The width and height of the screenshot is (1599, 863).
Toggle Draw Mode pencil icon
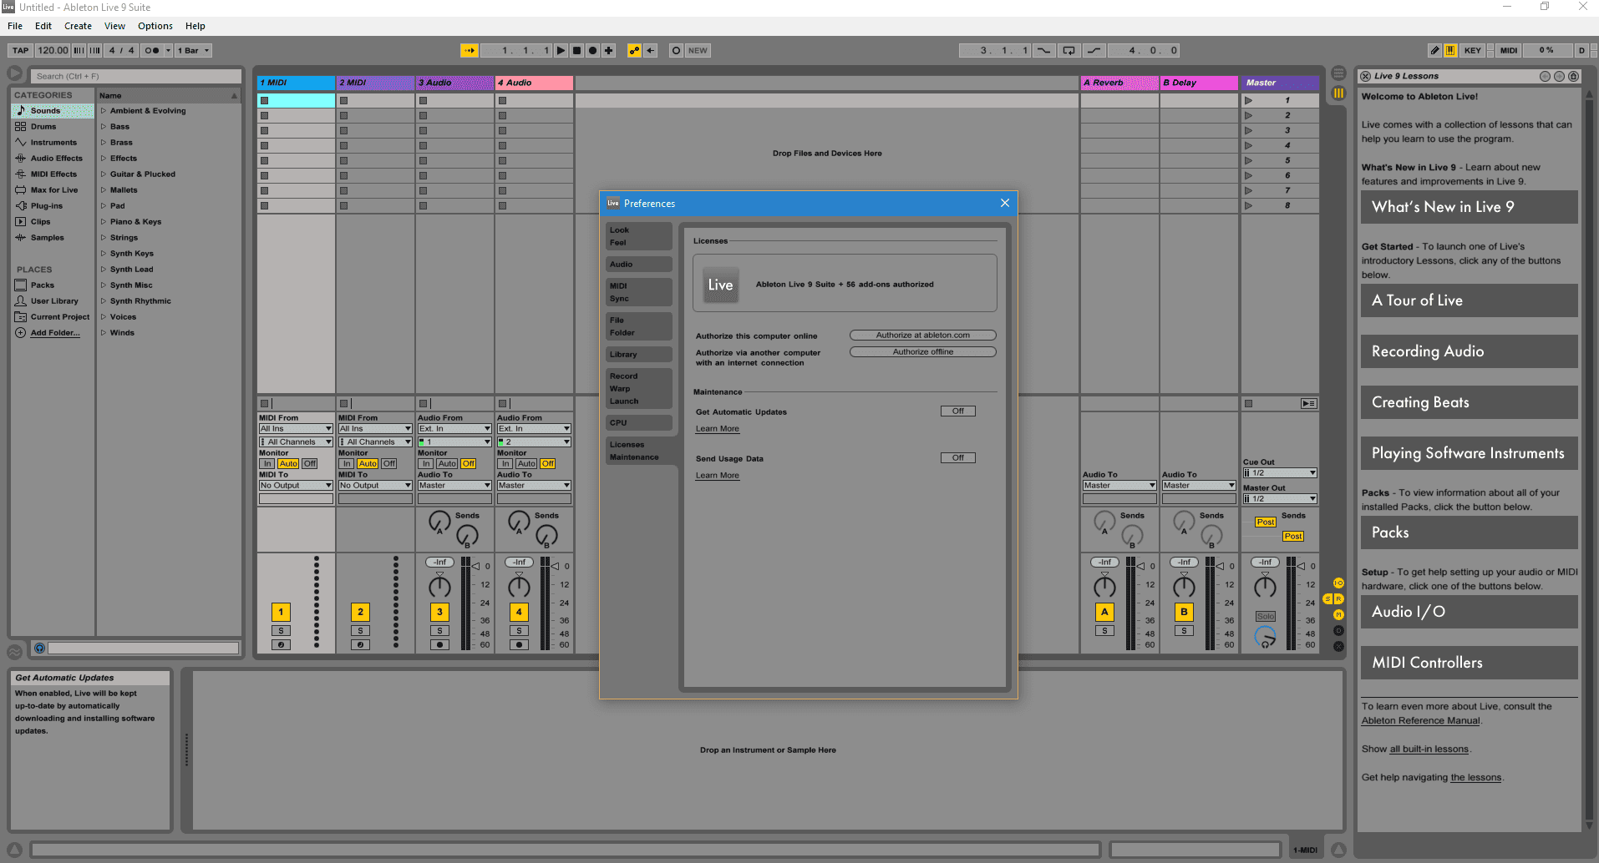click(1434, 50)
